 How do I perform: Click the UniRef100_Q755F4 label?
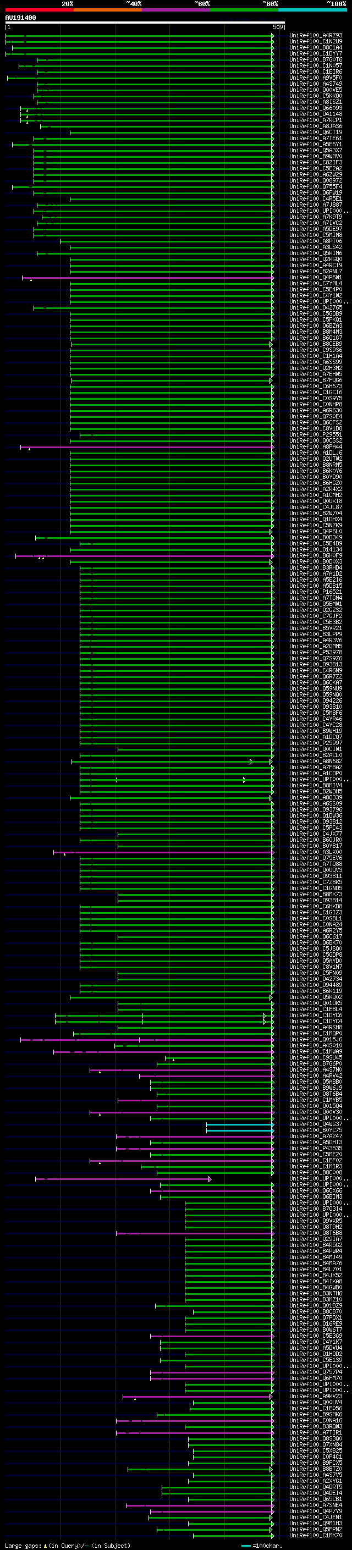(316, 186)
